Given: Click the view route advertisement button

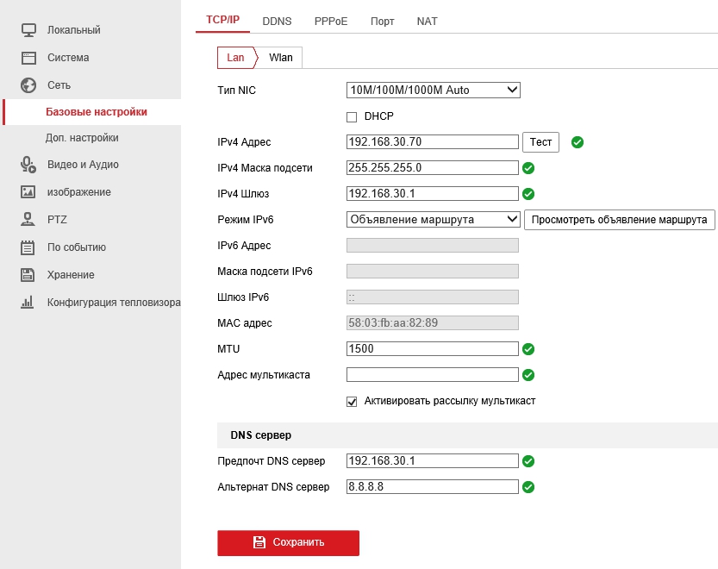Looking at the screenshot, I should 620,220.
